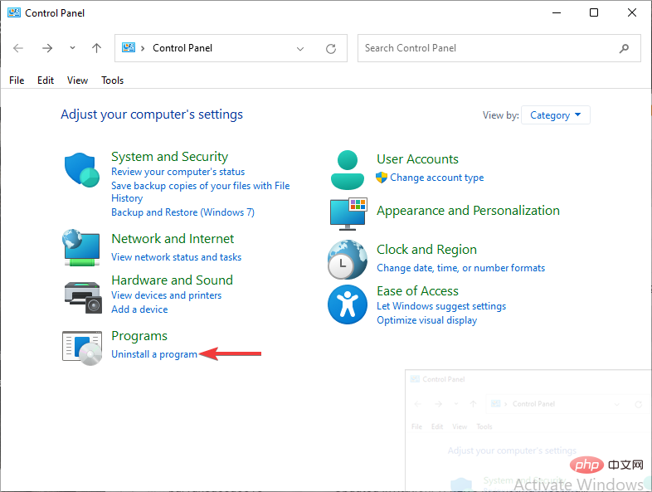Go up one level with the up arrow

pyautogui.click(x=96, y=48)
